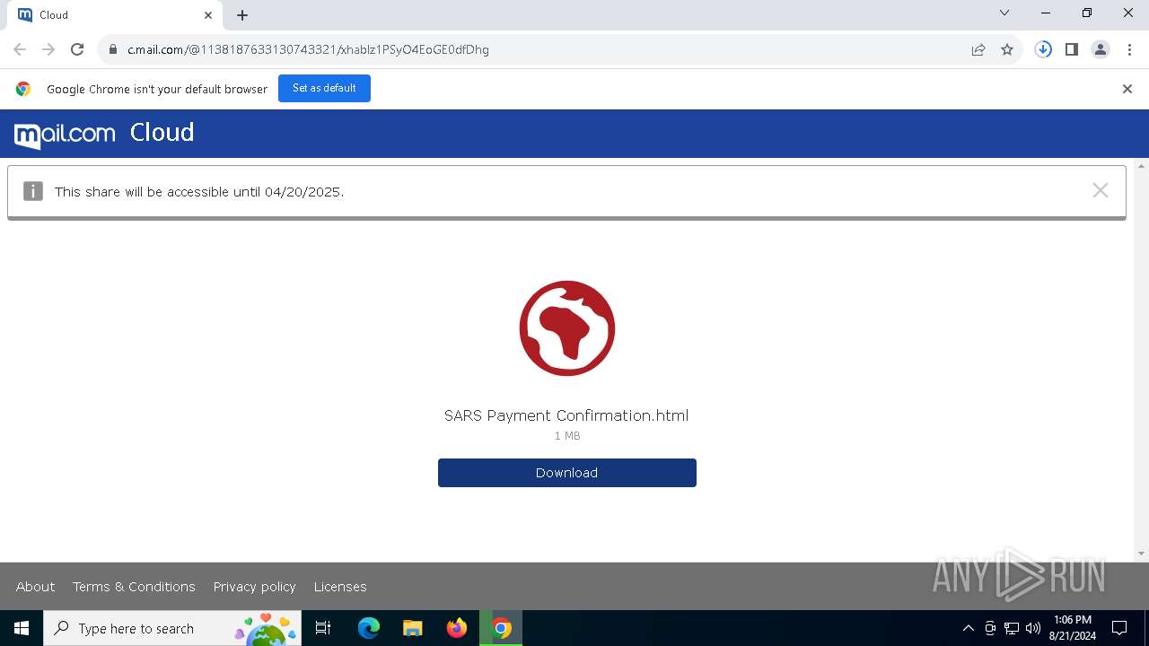This screenshot has width=1149, height=646.
Task: Reload the page with refresh icon
Action: coord(77,49)
